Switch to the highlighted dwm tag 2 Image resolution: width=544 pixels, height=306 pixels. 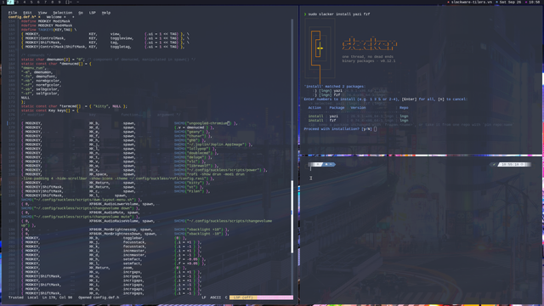tap(10, 2)
